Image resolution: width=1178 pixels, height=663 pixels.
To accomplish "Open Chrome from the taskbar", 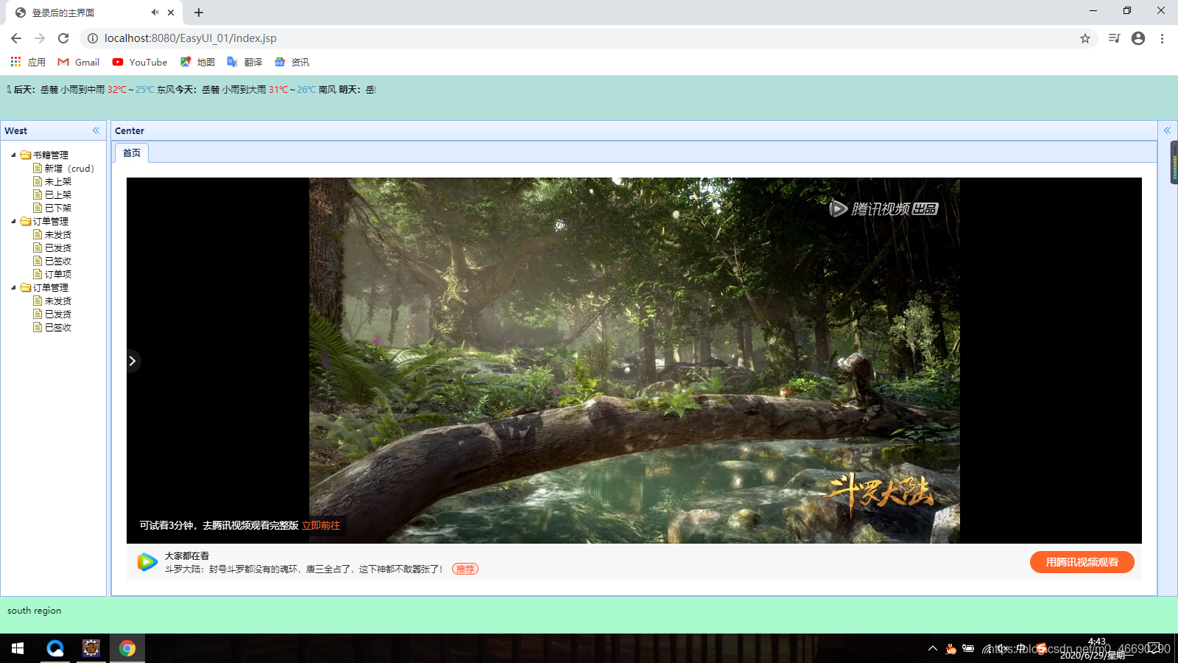I will coord(127,648).
